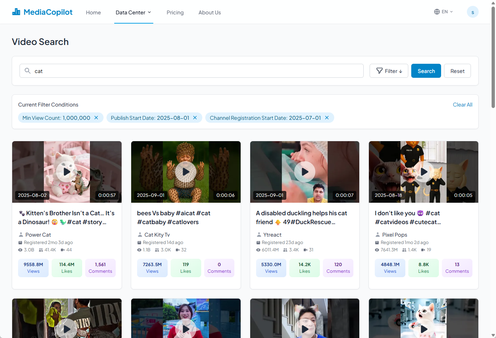
Task: Open the Filter options
Action: 389,71
